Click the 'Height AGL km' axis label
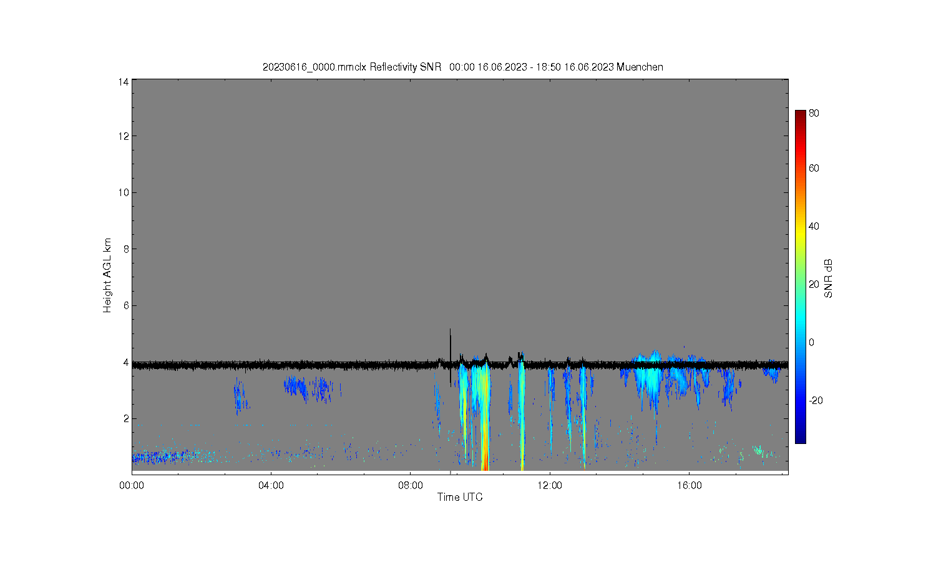 [x=107, y=275]
